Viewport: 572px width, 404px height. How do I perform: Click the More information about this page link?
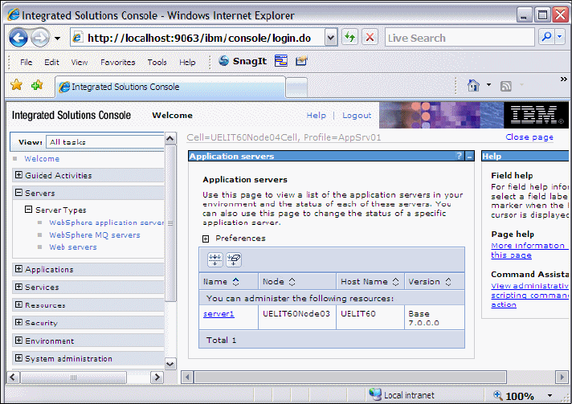(529, 250)
